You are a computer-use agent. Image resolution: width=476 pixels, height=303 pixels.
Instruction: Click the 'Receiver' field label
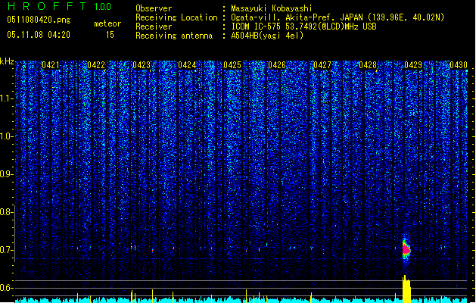[154, 27]
